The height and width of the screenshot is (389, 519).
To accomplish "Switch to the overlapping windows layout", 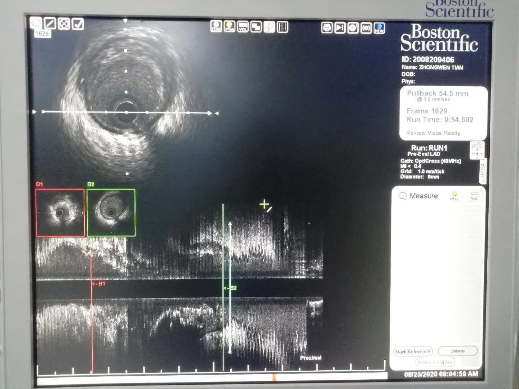I will [x=256, y=27].
